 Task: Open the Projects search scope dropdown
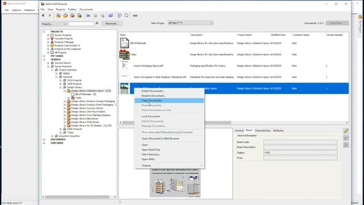(54, 24)
